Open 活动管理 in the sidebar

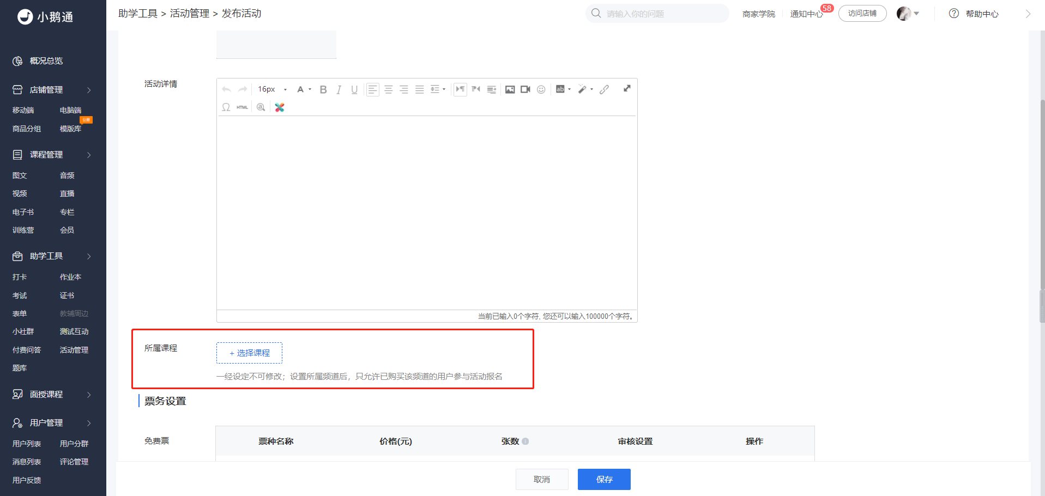[74, 350]
